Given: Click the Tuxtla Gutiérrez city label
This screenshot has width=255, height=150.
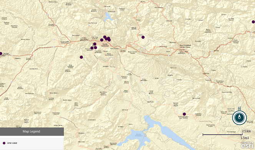Looking at the screenshot, I should point(105,45).
